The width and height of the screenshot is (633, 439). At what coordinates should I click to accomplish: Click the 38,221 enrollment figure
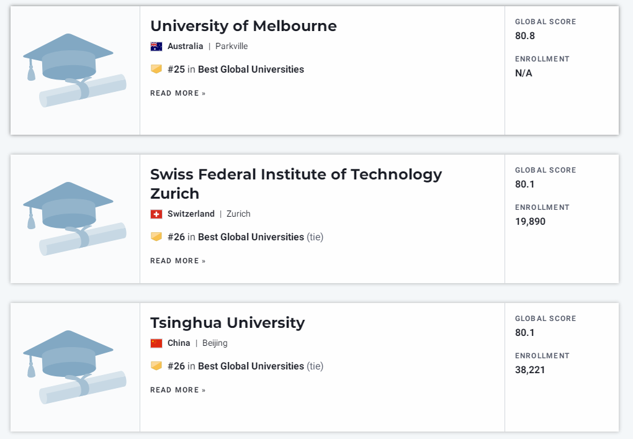[x=530, y=370]
